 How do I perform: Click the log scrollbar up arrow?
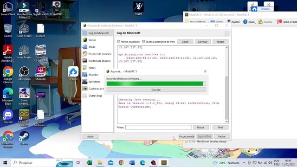(226, 48)
